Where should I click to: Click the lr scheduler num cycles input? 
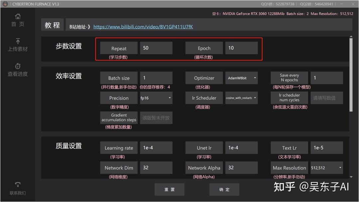(327, 98)
